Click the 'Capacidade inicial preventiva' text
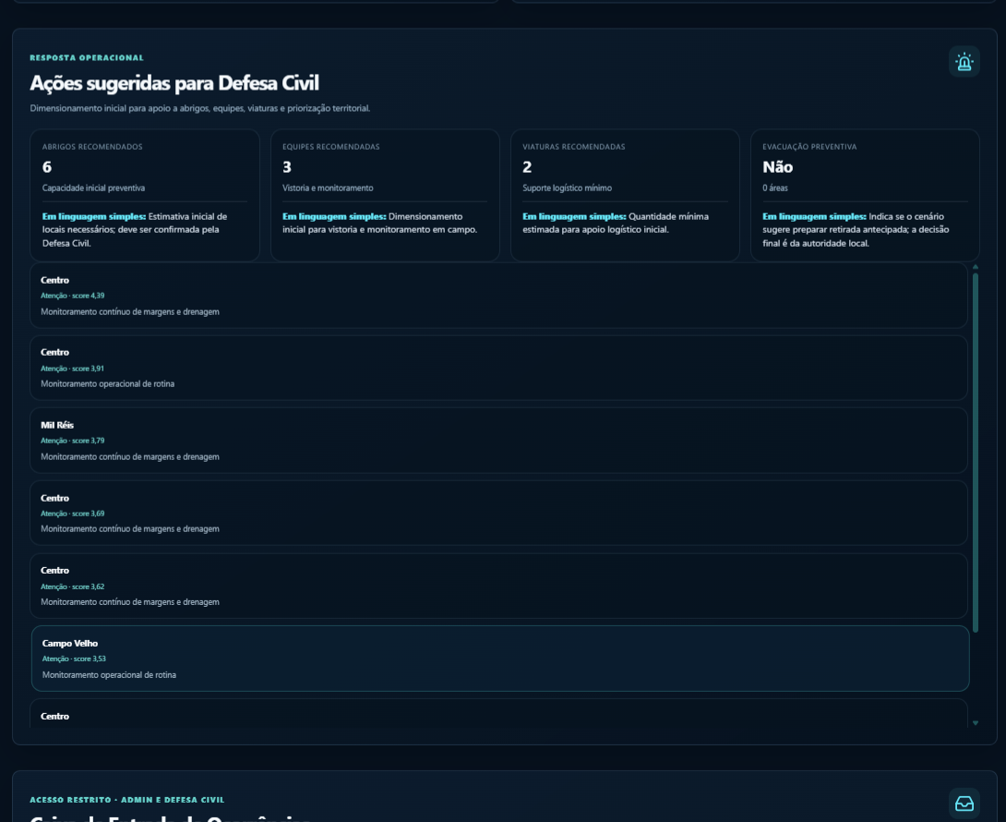Viewport: 1006px width, 822px height. [x=93, y=188]
